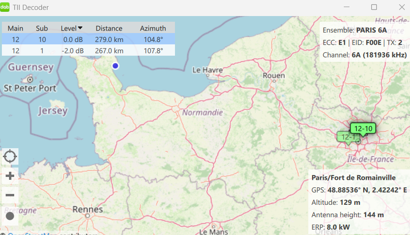Image resolution: width=410 pixels, height=235 pixels.
Task: Click the Normandie region label
Action: tap(202, 112)
